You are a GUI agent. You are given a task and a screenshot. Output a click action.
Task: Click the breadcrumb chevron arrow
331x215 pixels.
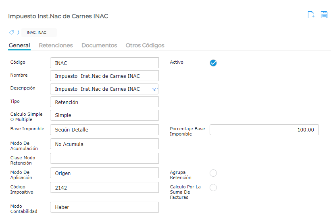point(18,32)
